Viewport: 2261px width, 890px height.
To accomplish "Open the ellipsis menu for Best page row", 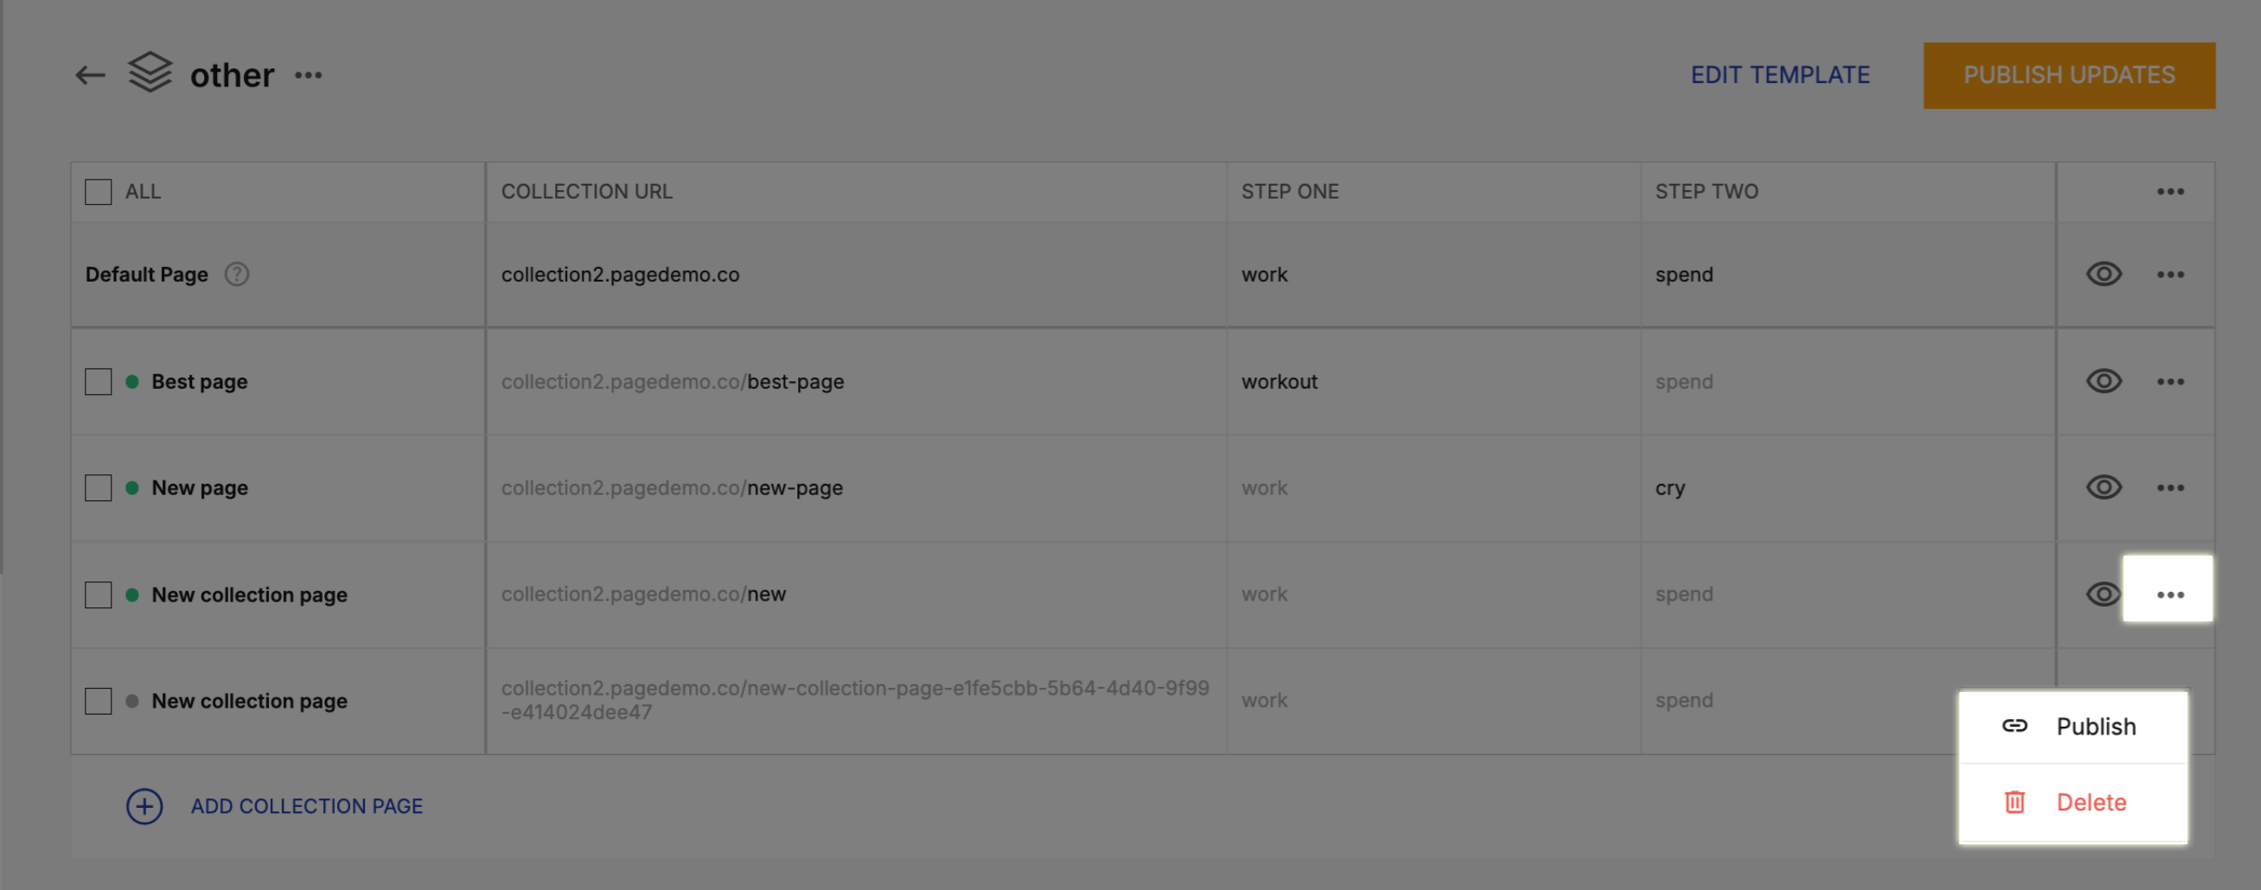I will pos(2169,381).
